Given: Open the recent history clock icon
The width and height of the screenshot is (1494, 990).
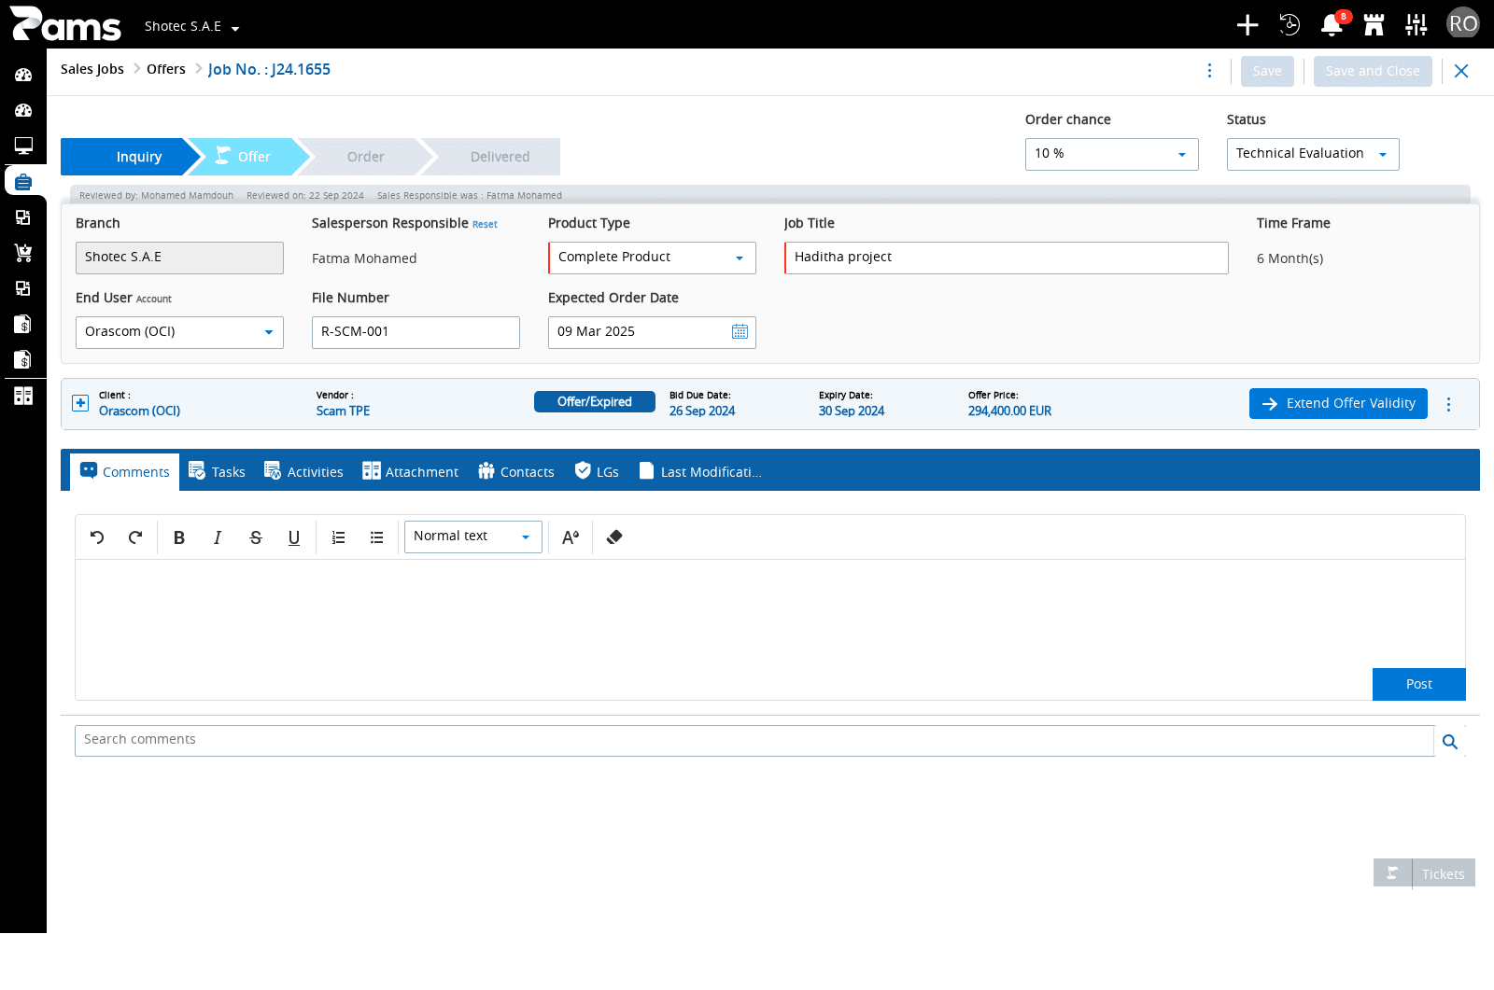Looking at the screenshot, I should click(x=1290, y=25).
